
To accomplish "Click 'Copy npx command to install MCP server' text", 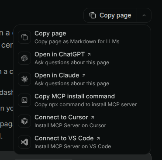I will click(x=86, y=104).
